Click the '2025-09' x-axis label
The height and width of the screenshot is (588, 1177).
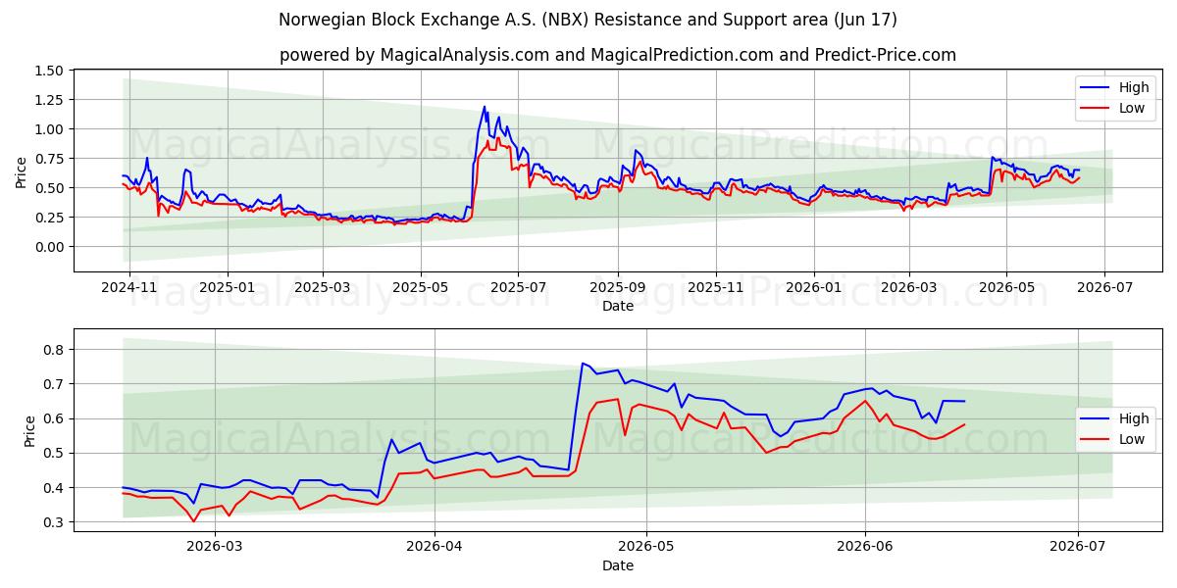coord(617,289)
